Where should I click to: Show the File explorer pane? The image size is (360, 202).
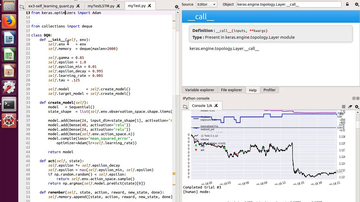click(231, 90)
